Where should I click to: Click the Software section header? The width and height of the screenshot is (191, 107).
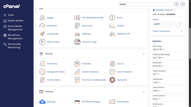point(92,92)
